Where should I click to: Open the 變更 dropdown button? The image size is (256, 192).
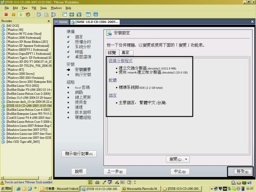coord(178,159)
